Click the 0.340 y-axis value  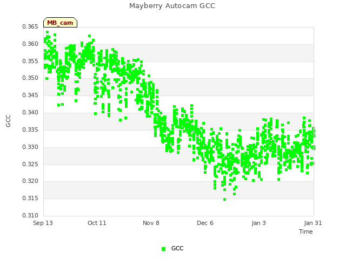click(30, 112)
